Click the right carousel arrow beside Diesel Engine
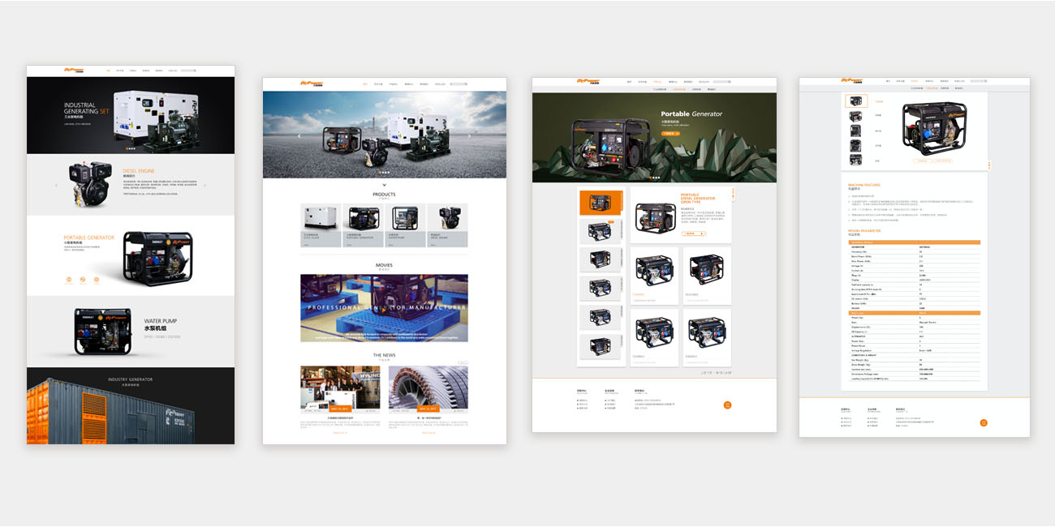The height and width of the screenshot is (527, 1055). (205, 186)
